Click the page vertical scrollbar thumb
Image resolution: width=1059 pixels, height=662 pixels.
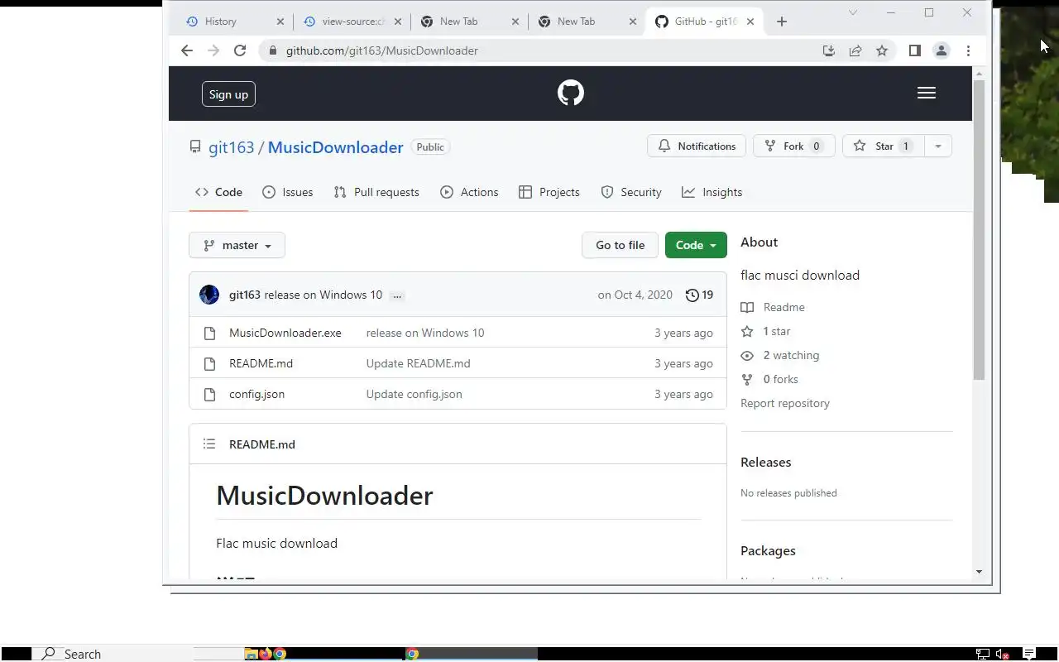coord(980,230)
